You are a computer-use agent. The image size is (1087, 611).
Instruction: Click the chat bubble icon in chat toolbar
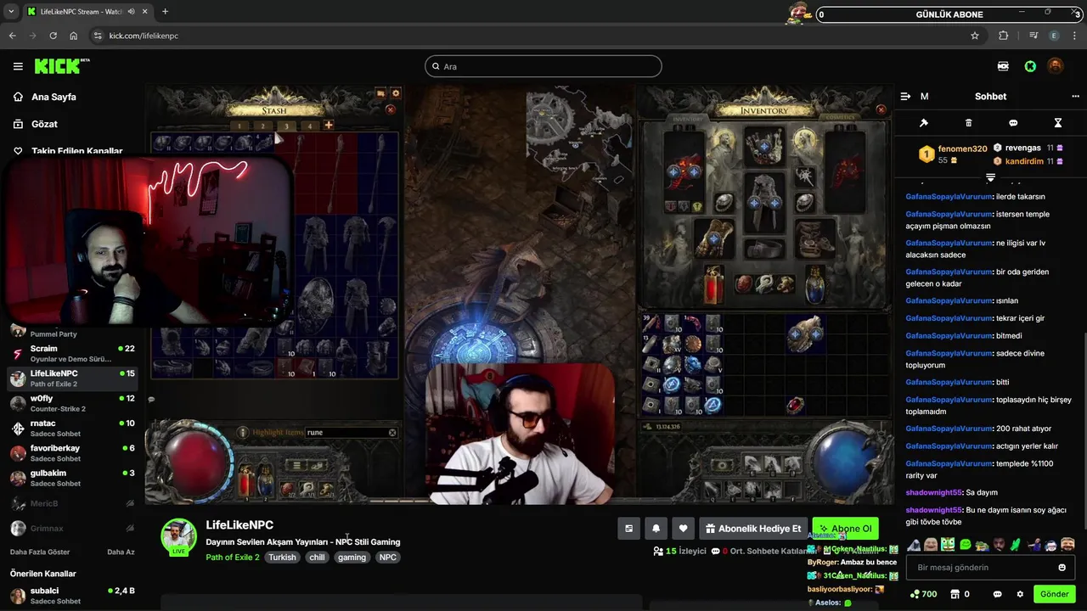coord(1013,123)
